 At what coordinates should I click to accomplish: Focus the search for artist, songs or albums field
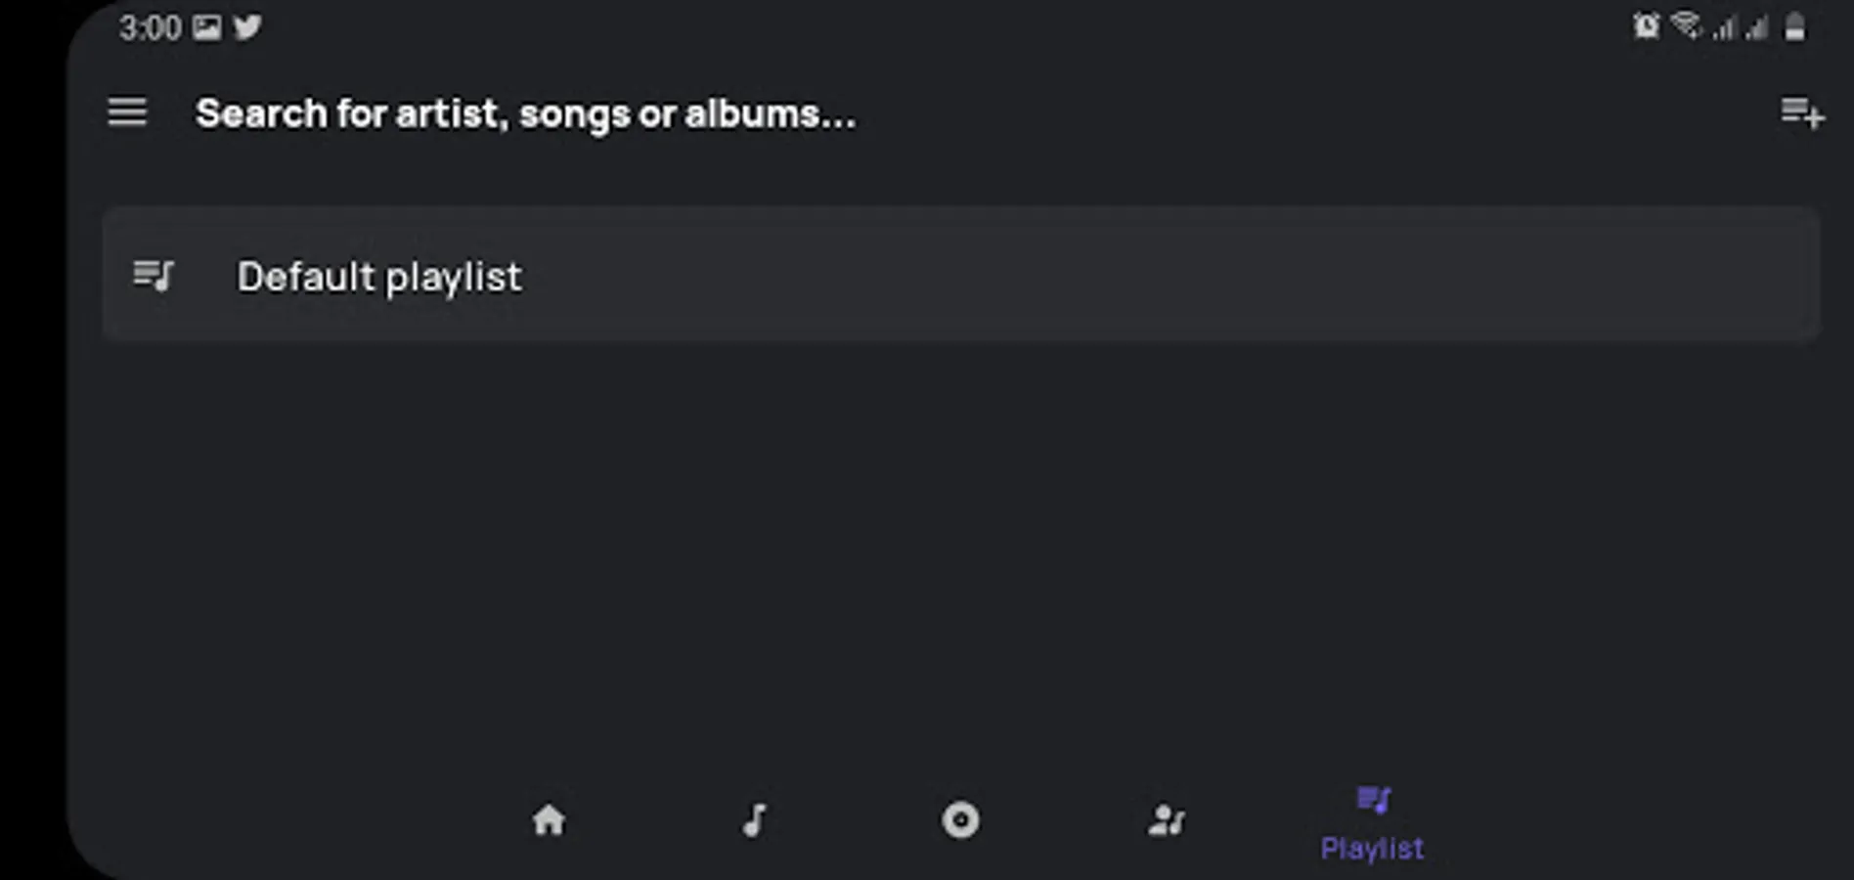coord(525,114)
